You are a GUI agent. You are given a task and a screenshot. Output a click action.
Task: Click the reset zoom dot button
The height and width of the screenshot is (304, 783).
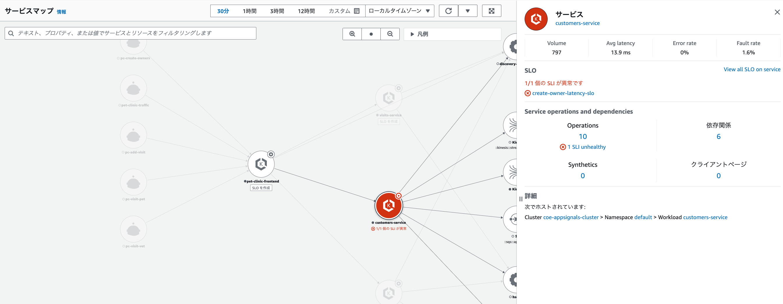pyautogui.click(x=371, y=34)
